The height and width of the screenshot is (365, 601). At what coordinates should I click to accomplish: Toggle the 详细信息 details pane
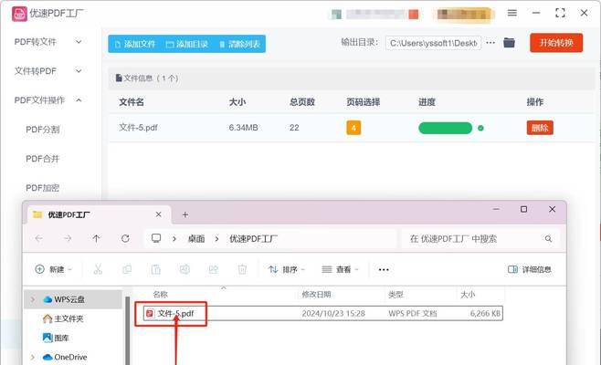pyautogui.click(x=530, y=269)
